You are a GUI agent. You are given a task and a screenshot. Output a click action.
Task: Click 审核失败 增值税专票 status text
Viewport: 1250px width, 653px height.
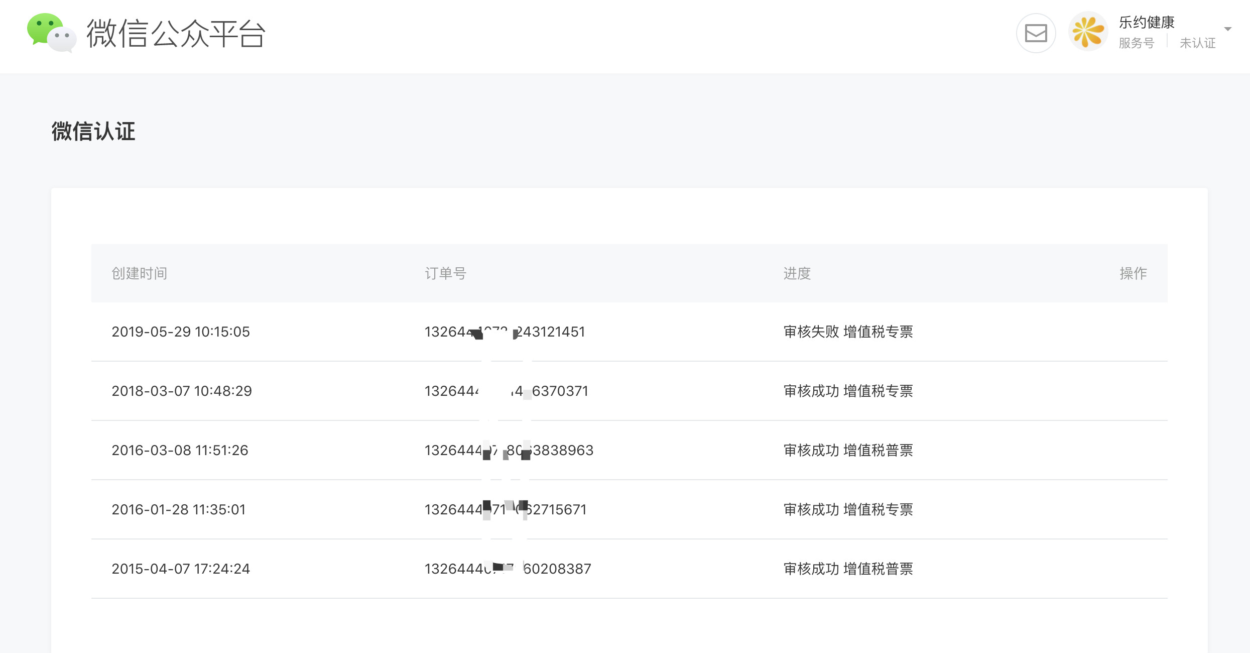848,332
